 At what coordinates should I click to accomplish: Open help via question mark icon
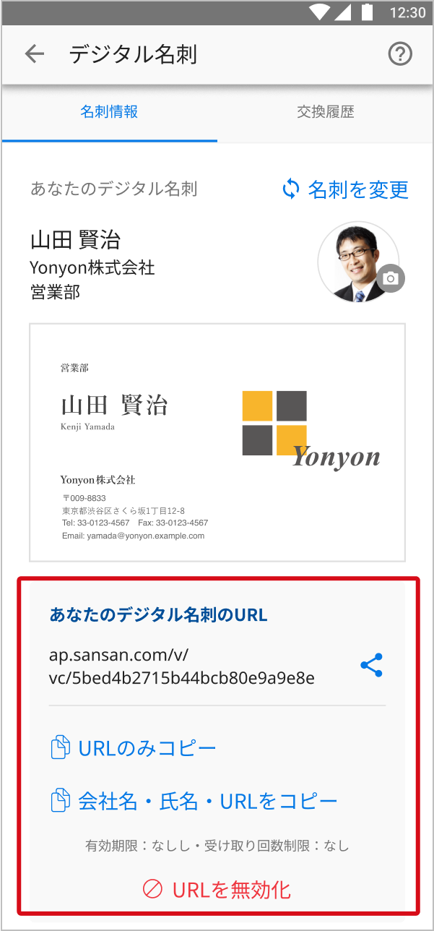400,54
